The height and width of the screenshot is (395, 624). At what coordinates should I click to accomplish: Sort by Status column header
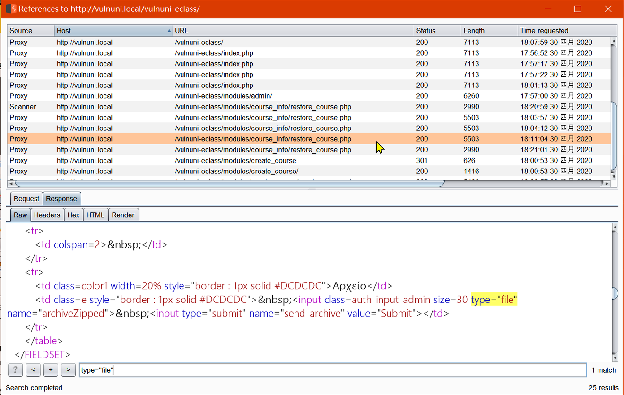coord(437,31)
